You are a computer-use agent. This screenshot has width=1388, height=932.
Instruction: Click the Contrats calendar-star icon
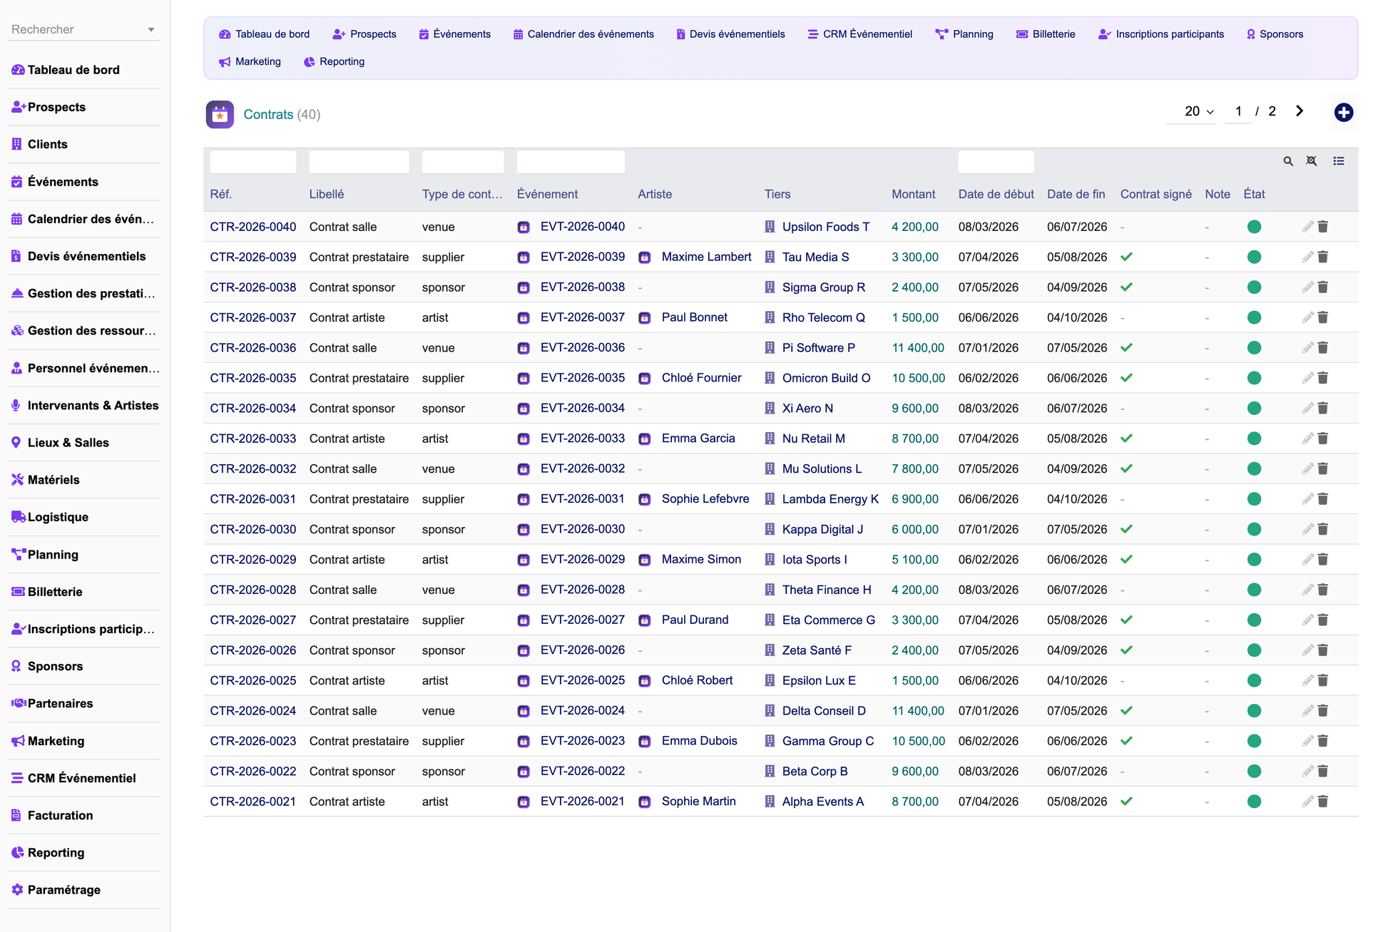pyautogui.click(x=220, y=114)
